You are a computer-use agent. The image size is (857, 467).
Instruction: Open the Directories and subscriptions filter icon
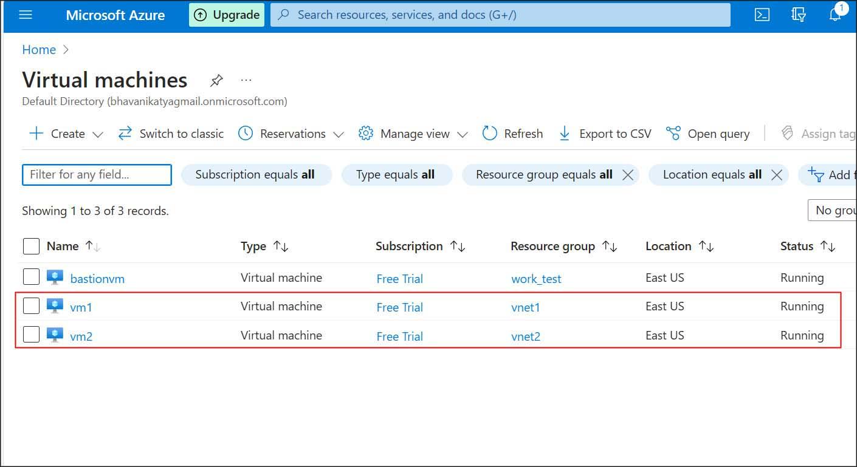click(799, 15)
